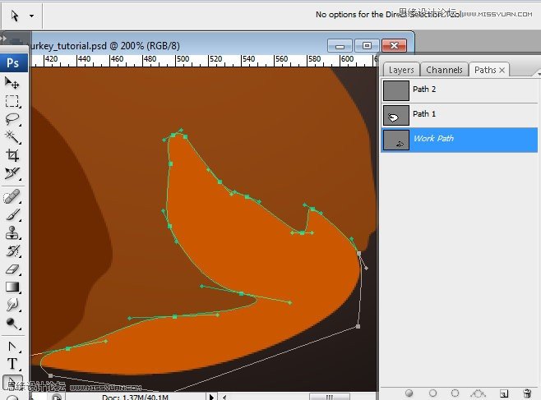Select the Path 2 entry

coord(459,90)
